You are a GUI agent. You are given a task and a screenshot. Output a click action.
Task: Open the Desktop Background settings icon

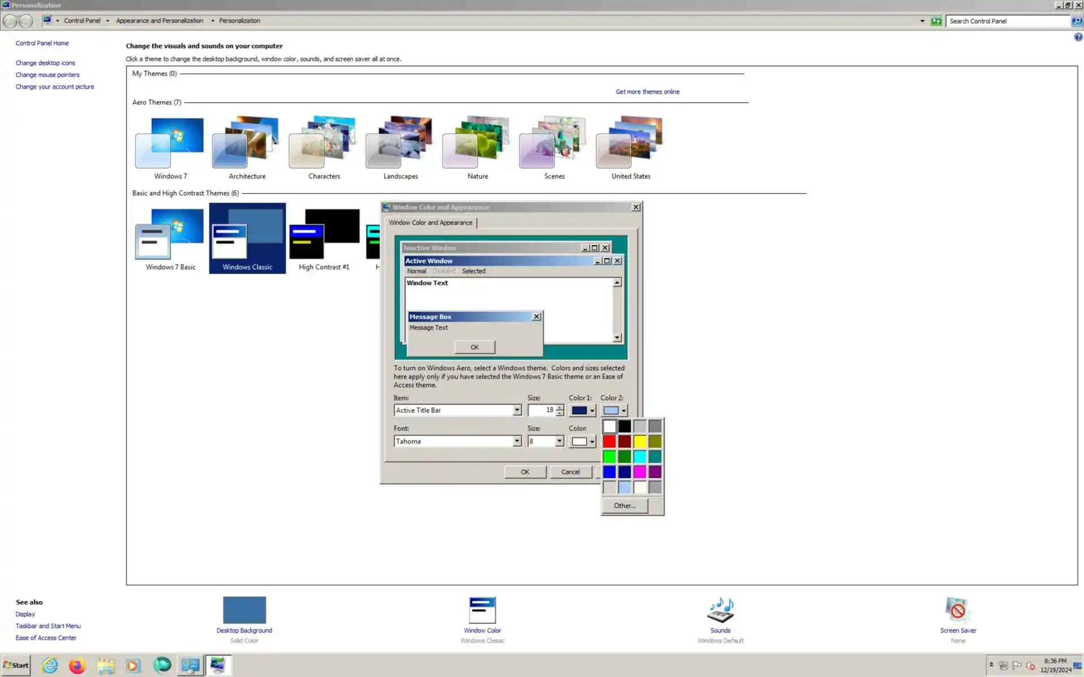244,610
